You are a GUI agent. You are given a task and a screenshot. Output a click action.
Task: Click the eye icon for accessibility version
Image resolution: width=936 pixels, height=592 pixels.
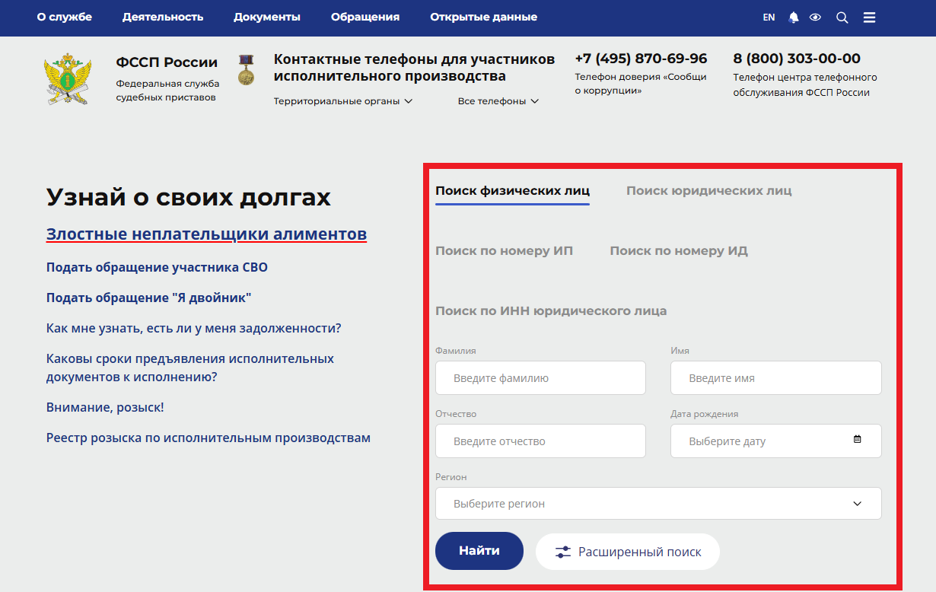(815, 17)
